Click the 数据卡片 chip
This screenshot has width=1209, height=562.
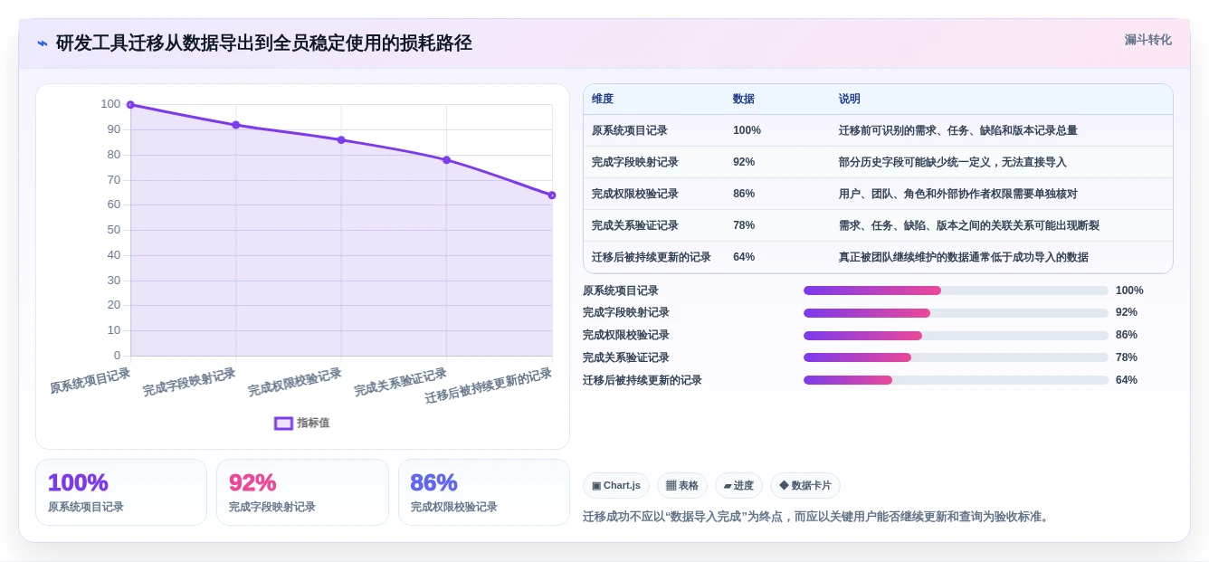tap(805, 486)
